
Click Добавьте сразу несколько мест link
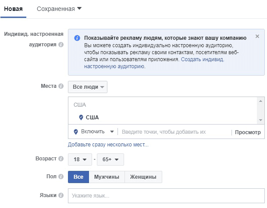pyautogui.click(x=108, y=145)
